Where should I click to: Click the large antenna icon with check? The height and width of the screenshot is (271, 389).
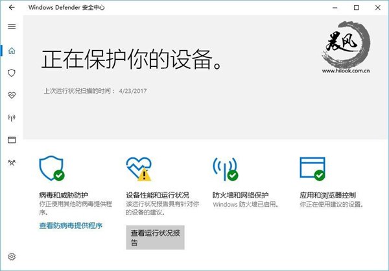pos(226,169)
